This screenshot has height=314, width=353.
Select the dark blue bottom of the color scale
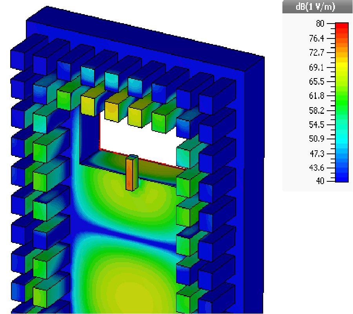click(342, 179)
